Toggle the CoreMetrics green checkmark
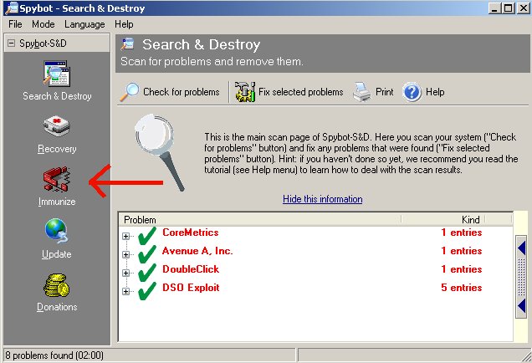Screen dimensions: 532x363 tap(147, 235)
